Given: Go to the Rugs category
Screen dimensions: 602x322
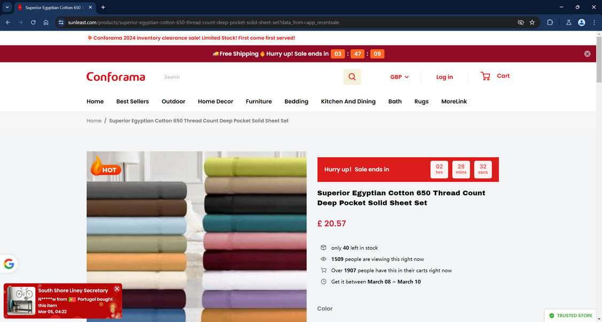Looking at the screenshot, I should [x=421, y=102].
